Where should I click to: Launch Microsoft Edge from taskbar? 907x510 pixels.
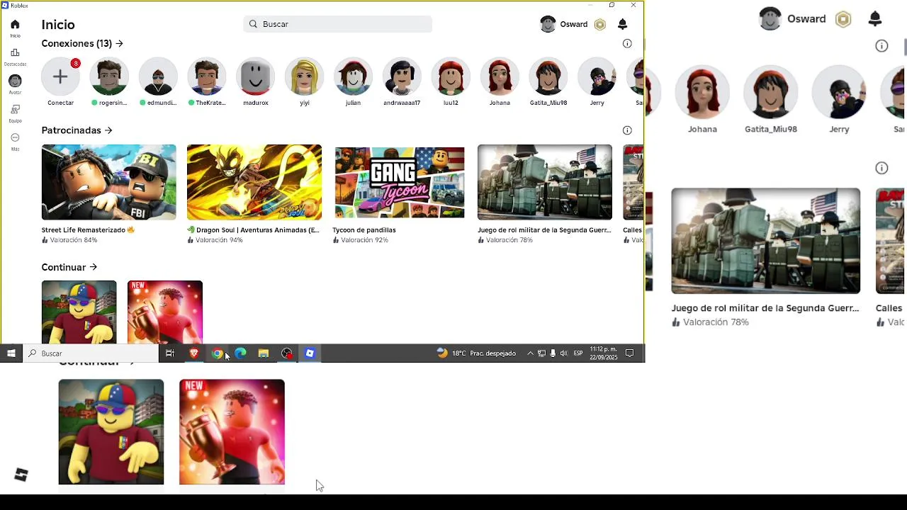pos(240,353)
